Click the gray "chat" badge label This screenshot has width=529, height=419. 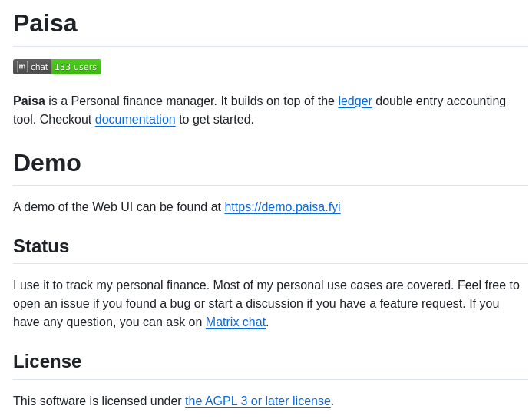[x=39, y=67]
